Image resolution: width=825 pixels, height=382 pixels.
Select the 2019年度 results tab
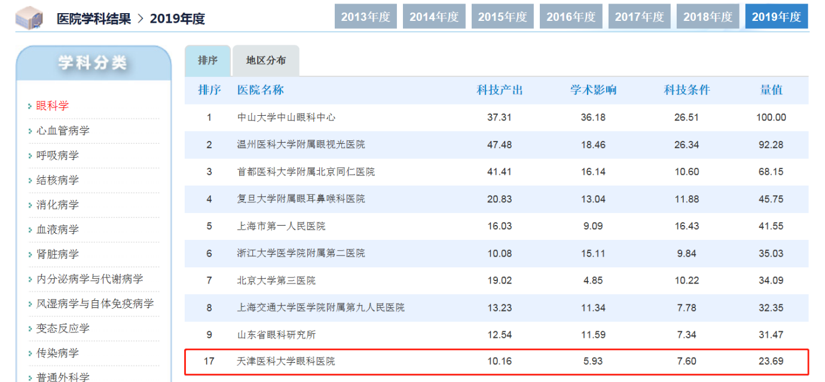[x=777, y=17]
